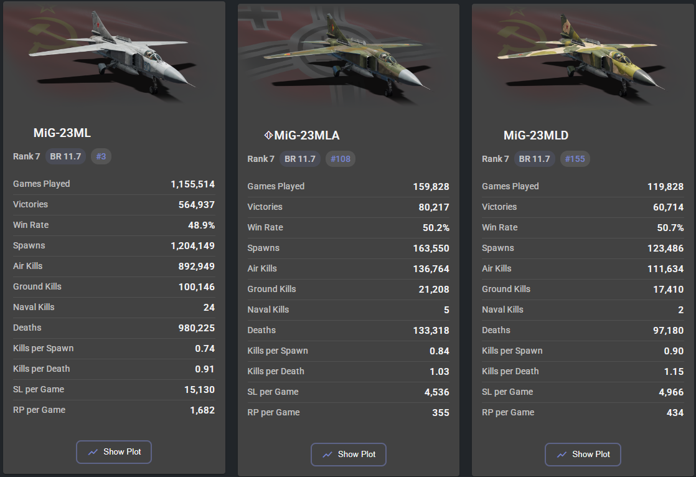Click the BR 11.7 badge on MiG-23MLD

click(535, 159)
